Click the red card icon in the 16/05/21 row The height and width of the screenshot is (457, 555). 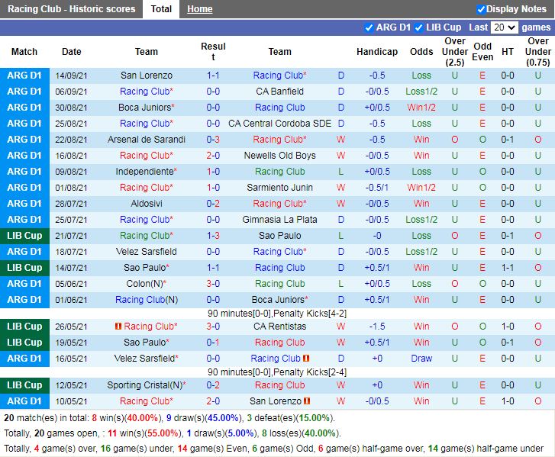306,359
